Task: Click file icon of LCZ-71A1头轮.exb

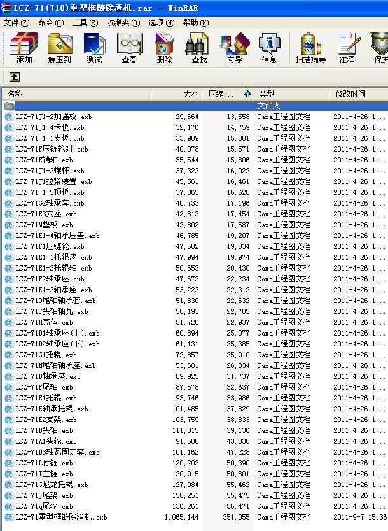Action: tap(8, 441)
